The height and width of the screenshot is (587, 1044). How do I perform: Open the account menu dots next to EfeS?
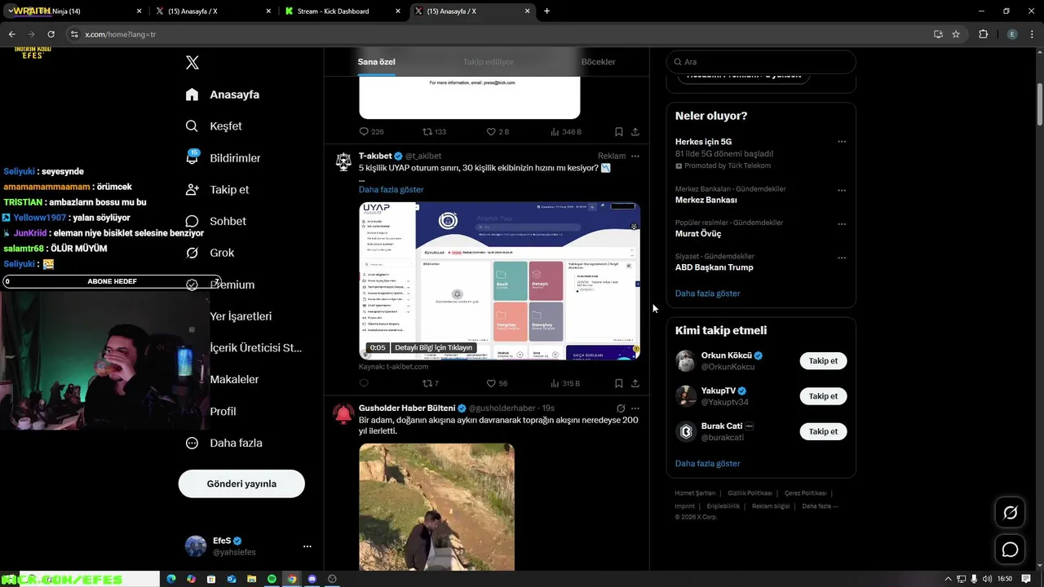[x=307, y=546]
